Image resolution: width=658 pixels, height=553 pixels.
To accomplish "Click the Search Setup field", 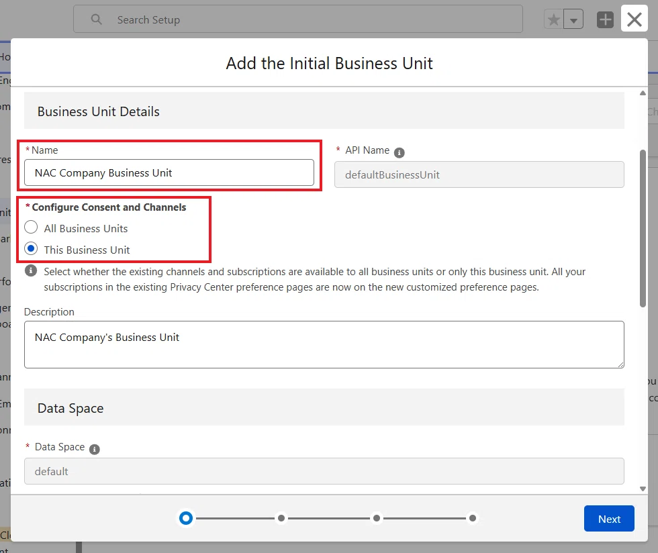I will [x=298, y=19].
